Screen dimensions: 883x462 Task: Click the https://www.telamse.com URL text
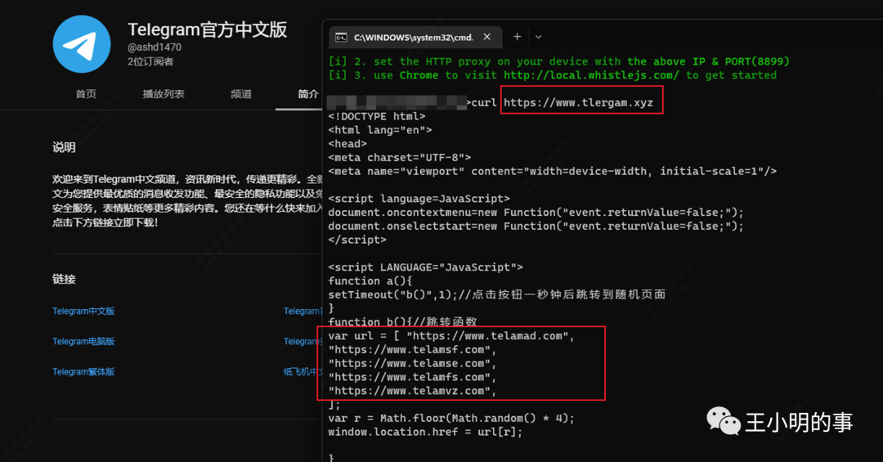(410, 363)
